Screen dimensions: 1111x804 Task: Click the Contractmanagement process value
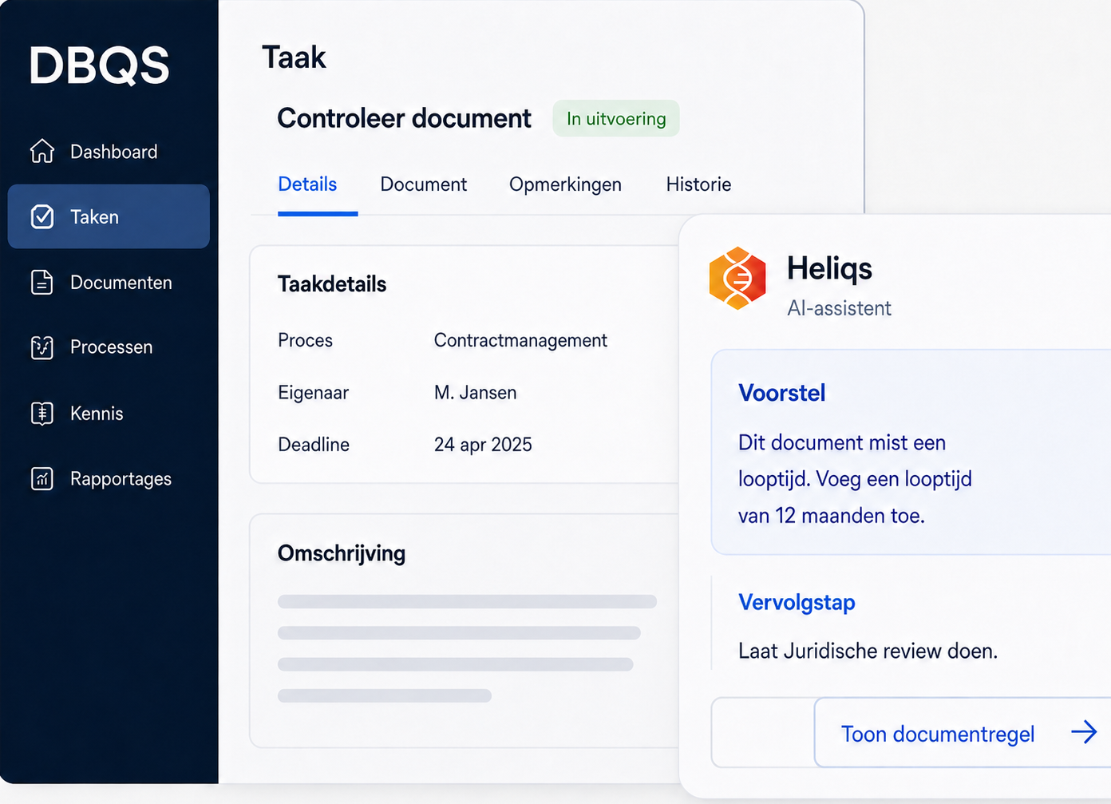click(520, 340)
